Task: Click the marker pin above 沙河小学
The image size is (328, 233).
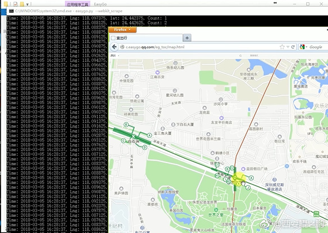Action: [221, 99]
